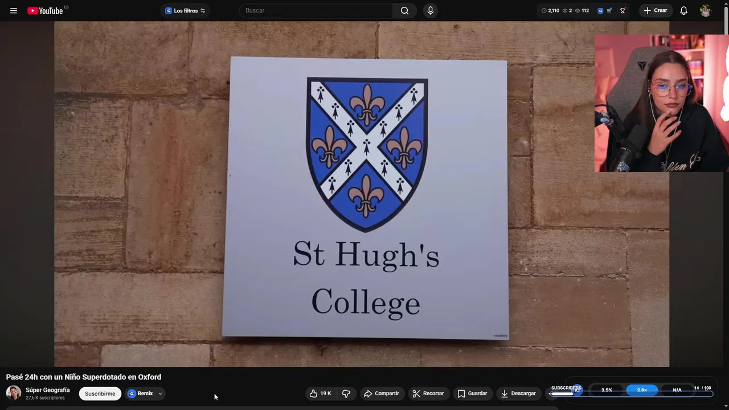Expand the Remix dropdown arrow

click(x=160, y=393)
